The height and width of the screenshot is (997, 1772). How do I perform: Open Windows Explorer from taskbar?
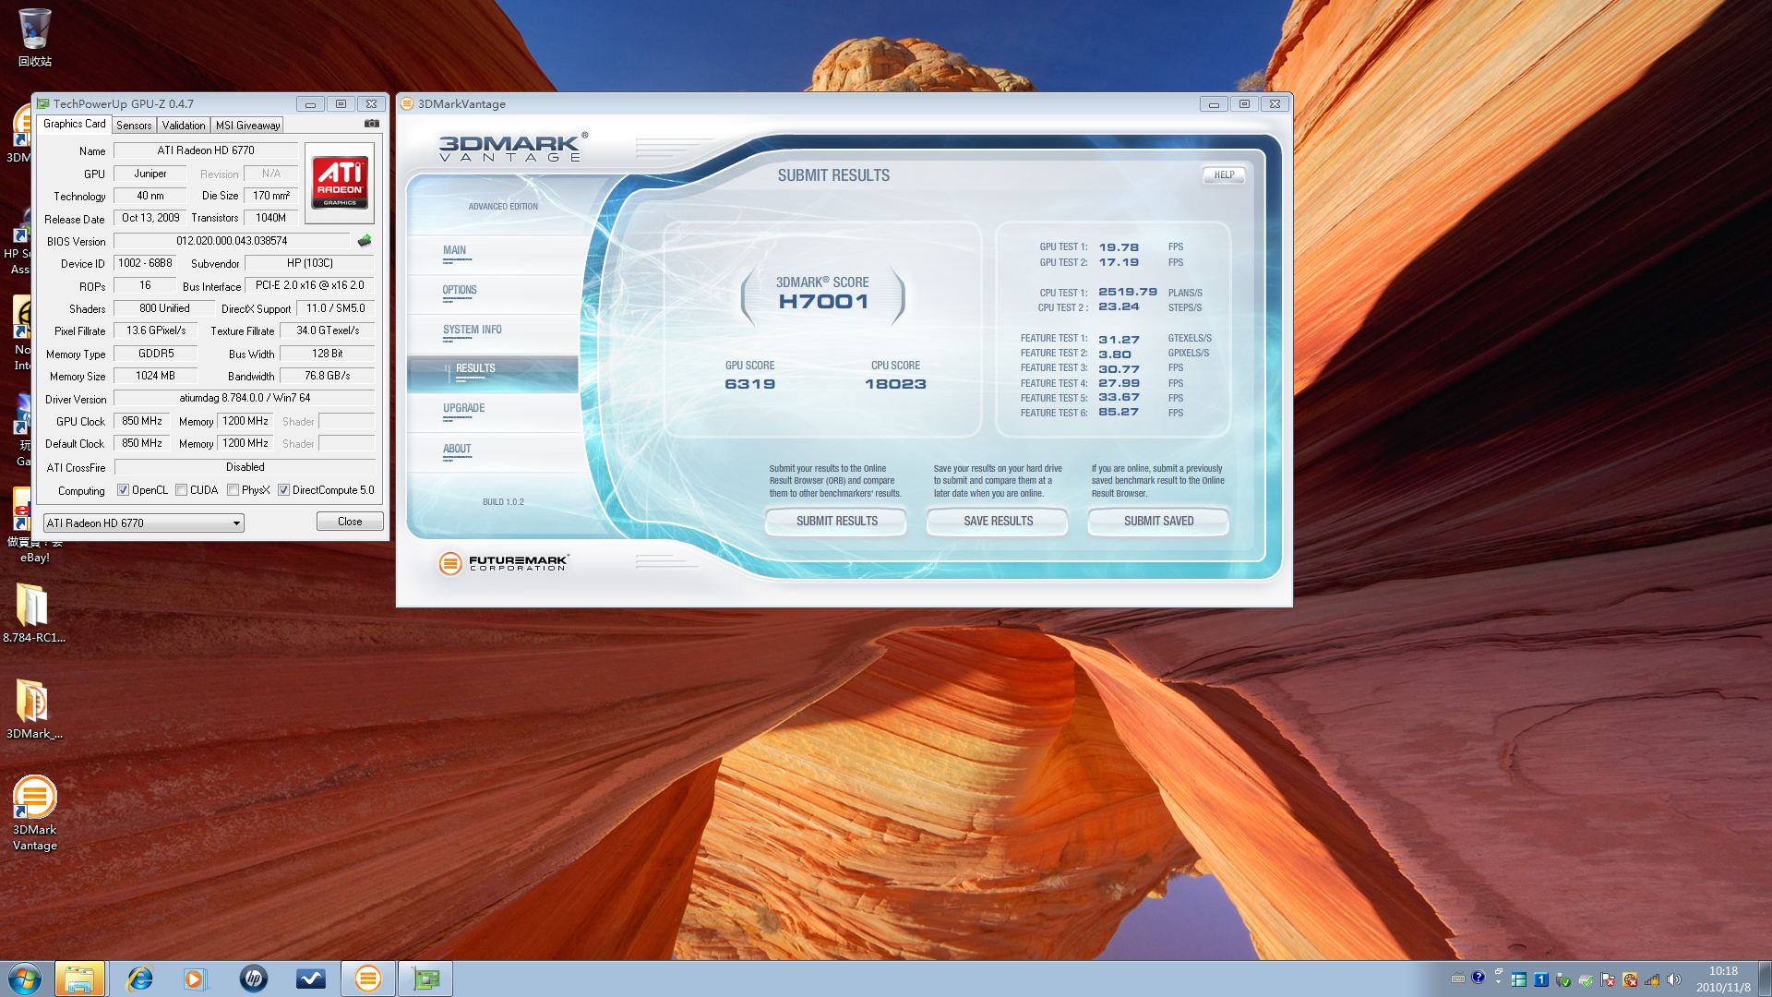click(79, 979)
